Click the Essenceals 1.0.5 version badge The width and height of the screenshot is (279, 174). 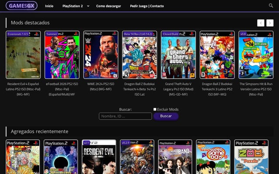coord(17,34)
